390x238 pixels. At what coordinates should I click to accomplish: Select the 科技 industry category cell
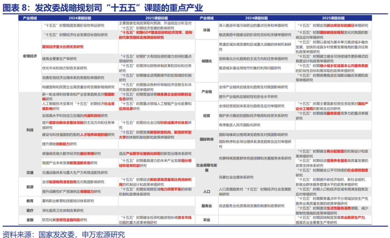[30, 129]
